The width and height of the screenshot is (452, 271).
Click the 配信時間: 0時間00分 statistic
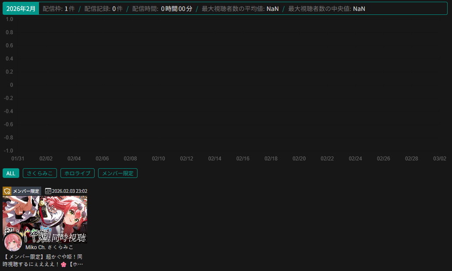pos(162,9)
